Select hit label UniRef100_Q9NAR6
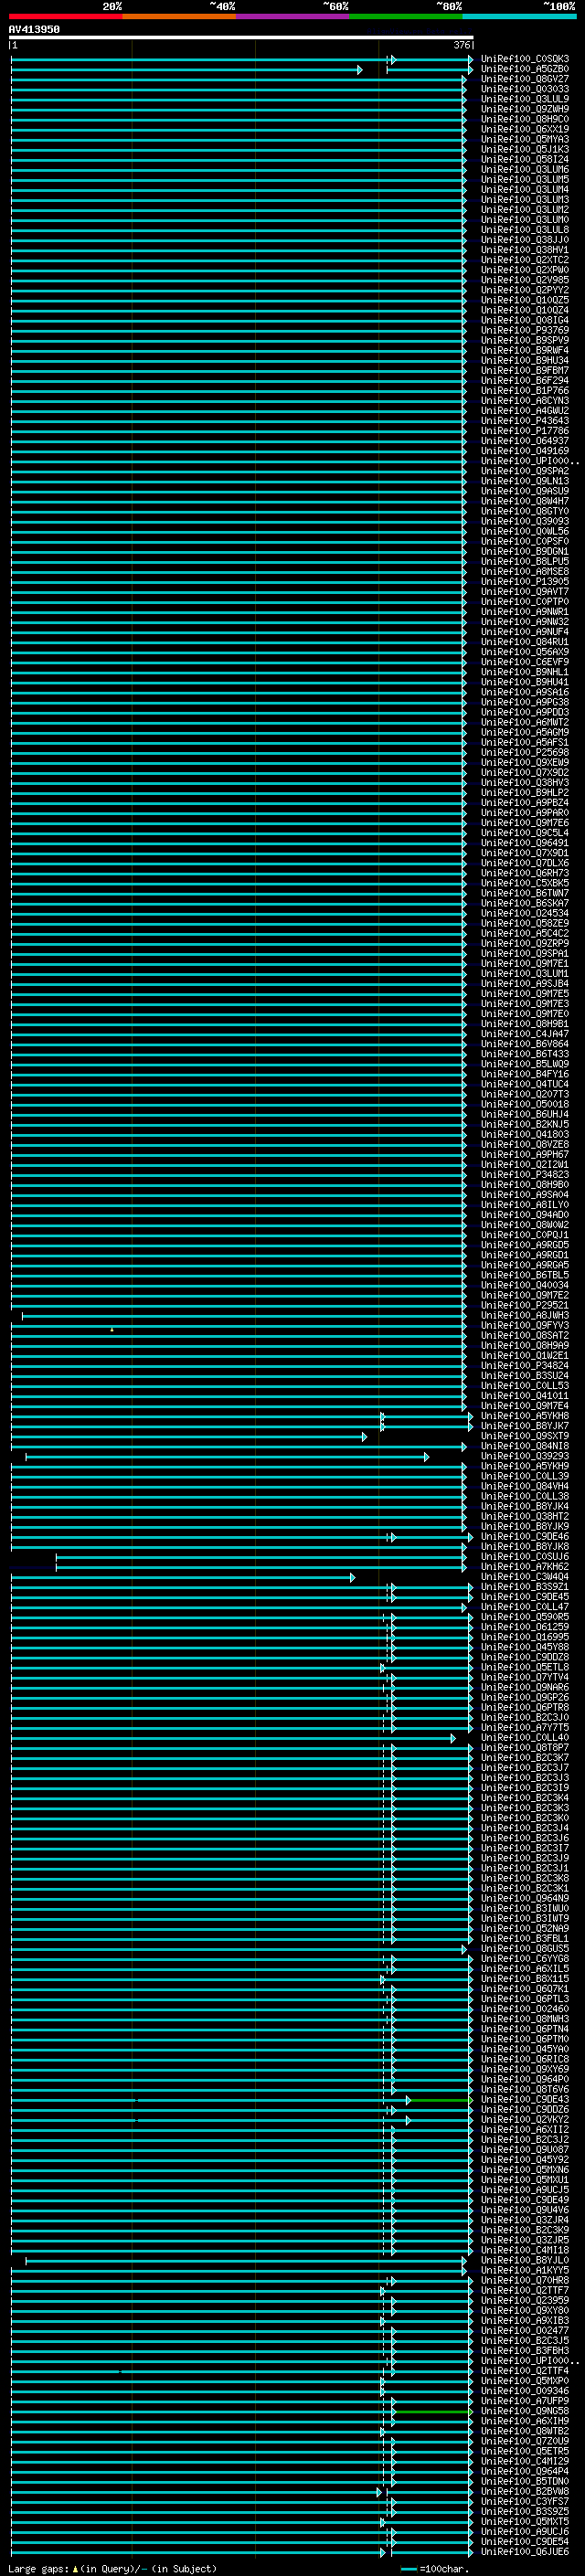 tap(525, 1687)
